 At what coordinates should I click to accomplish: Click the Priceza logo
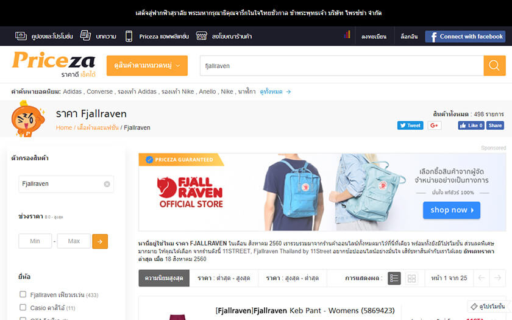click(x=54, y=65)
